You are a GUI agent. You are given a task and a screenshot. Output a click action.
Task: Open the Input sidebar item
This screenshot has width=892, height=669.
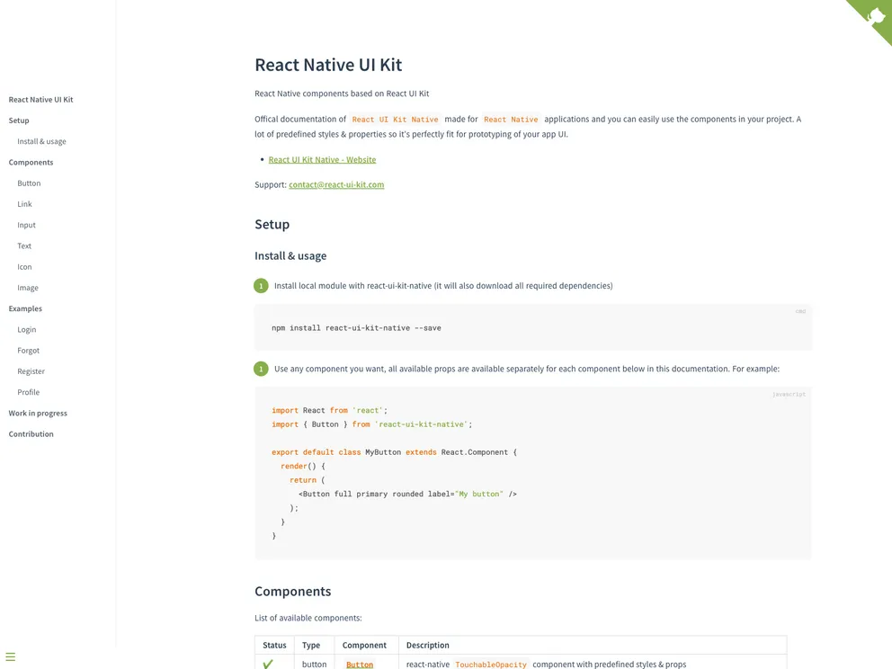[x=26, y=225]
